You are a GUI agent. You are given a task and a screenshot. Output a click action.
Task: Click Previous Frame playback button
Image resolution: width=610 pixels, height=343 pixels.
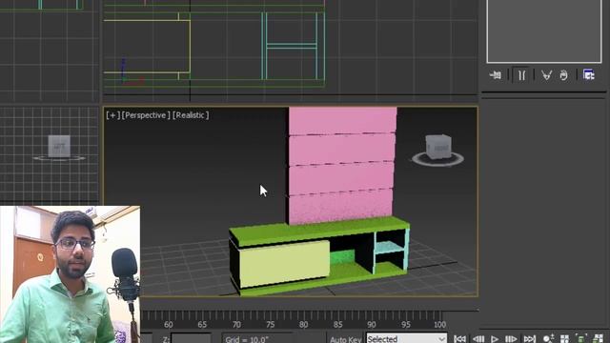[x=478, y=339]
